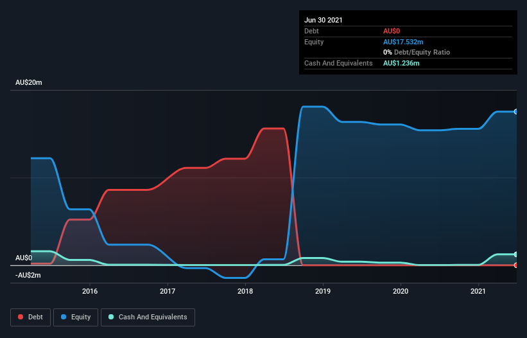Image resolution: width=527 pixels, height=338 pixels.
Task: Click the AU$1.236m cash value
Action: [x=401, y=63]
